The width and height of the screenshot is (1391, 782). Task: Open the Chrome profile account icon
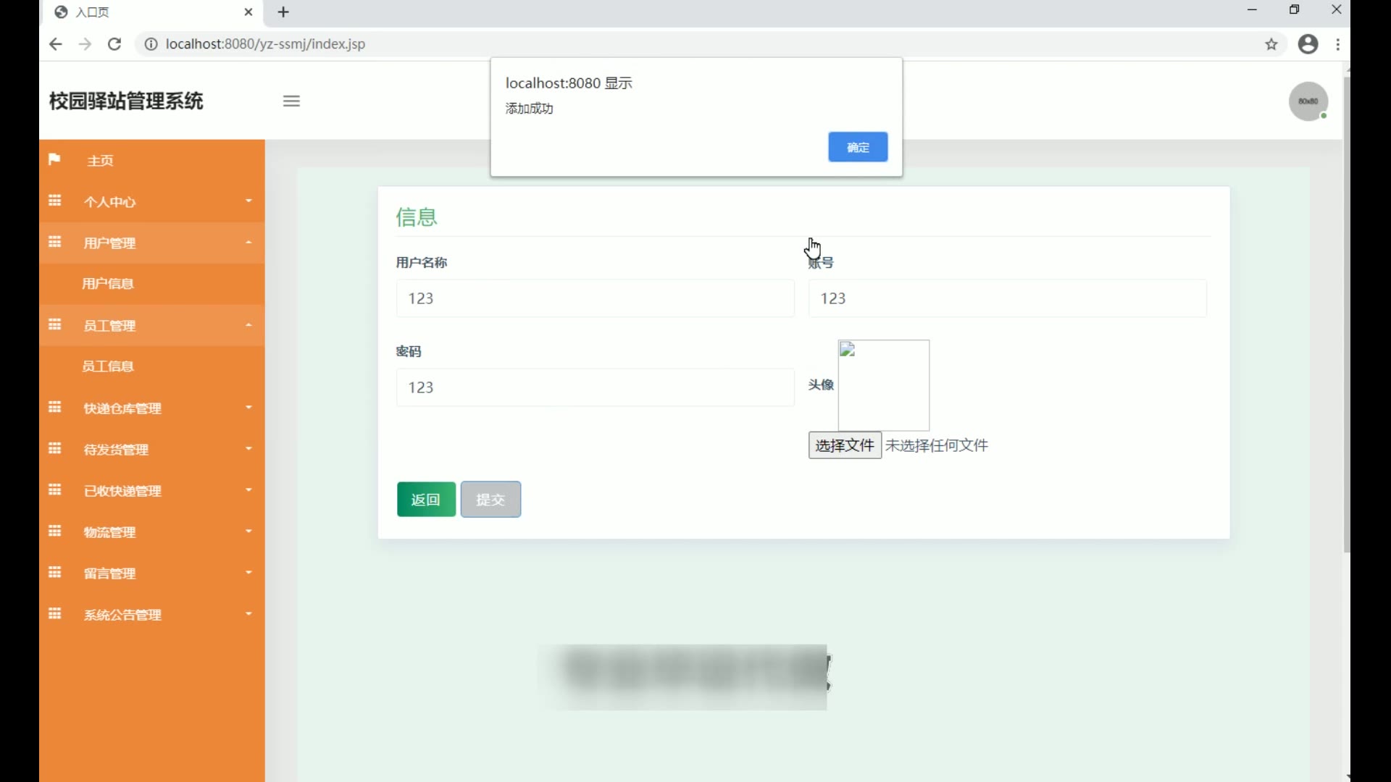[1308, 44]
